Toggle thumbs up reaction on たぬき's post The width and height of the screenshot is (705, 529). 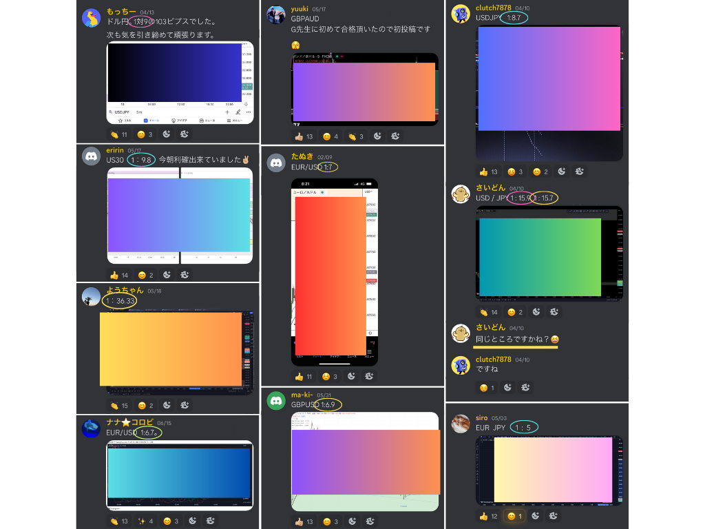point(304,376)
